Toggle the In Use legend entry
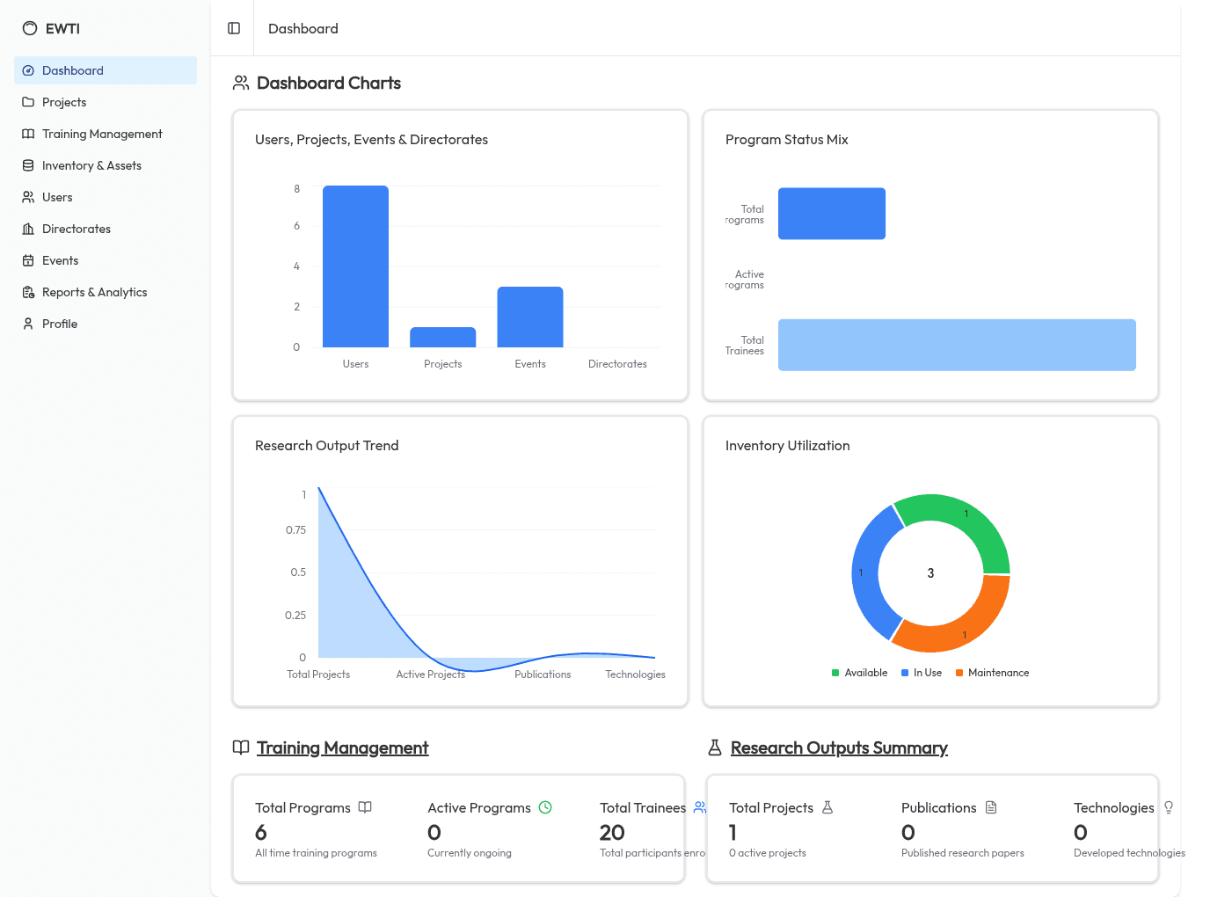 coord(921,673)
